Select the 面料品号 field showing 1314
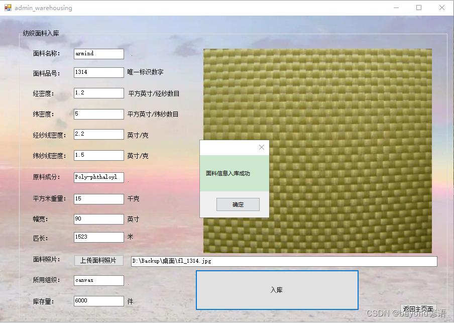Image resolution: width=454 pixels, height=323 pixels. [x=98, y=72]
